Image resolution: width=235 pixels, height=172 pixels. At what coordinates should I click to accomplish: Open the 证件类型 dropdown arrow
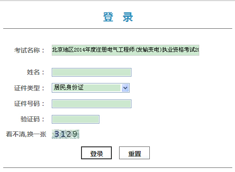coord(126,88)
